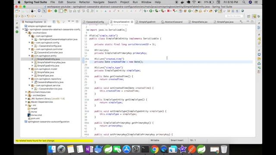Open the Window menu
The image size is (276, 155).
146,2
